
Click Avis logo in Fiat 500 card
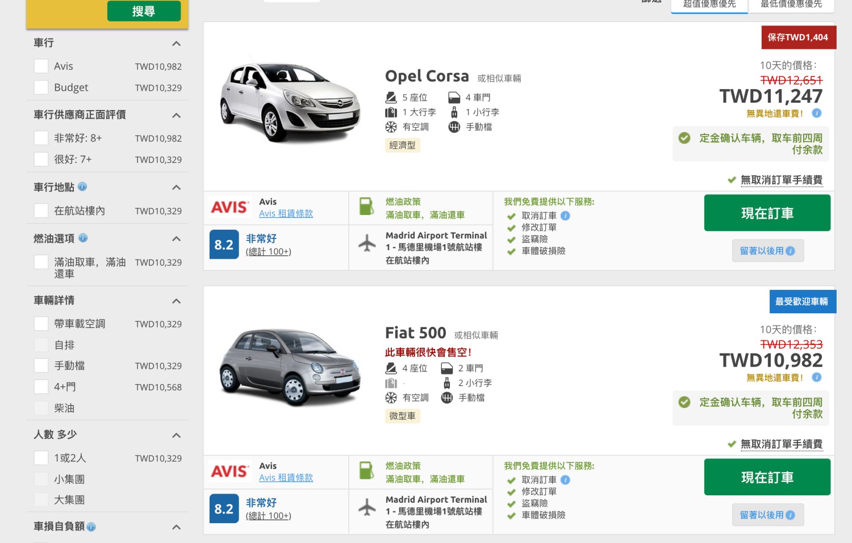[230, 472]
